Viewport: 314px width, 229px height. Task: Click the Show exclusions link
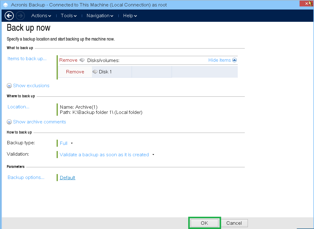tap(31, 86)
